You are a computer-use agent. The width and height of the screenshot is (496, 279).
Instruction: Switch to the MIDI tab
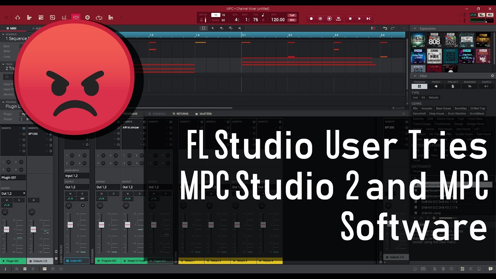click(x=12, y=28)
